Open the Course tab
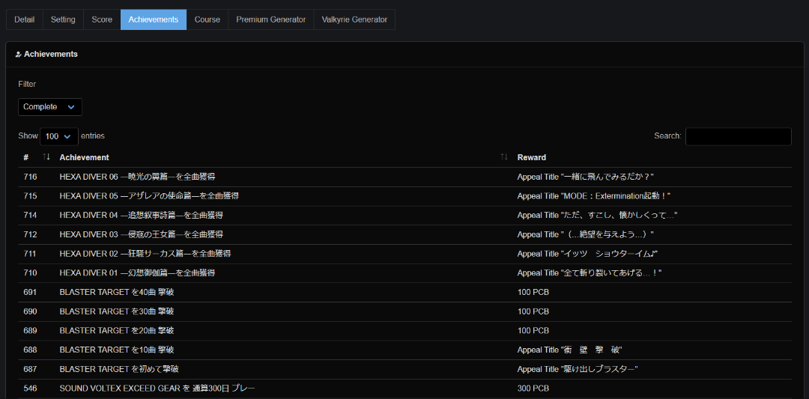Viewport: 809px width, 399px height. pyautogui.click(x=207, y=19)
